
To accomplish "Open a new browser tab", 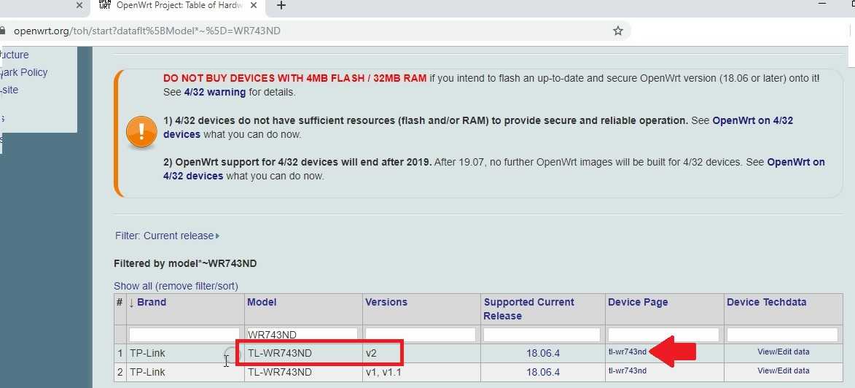I will [x=281, y=5].
